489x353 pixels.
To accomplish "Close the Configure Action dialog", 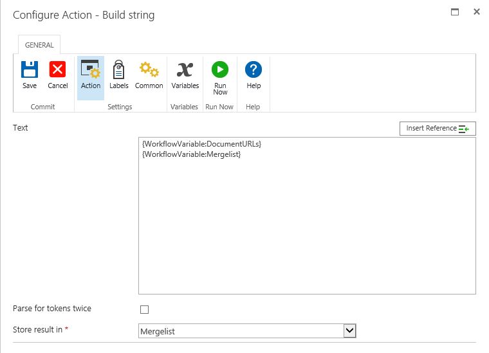I will 477,12.
